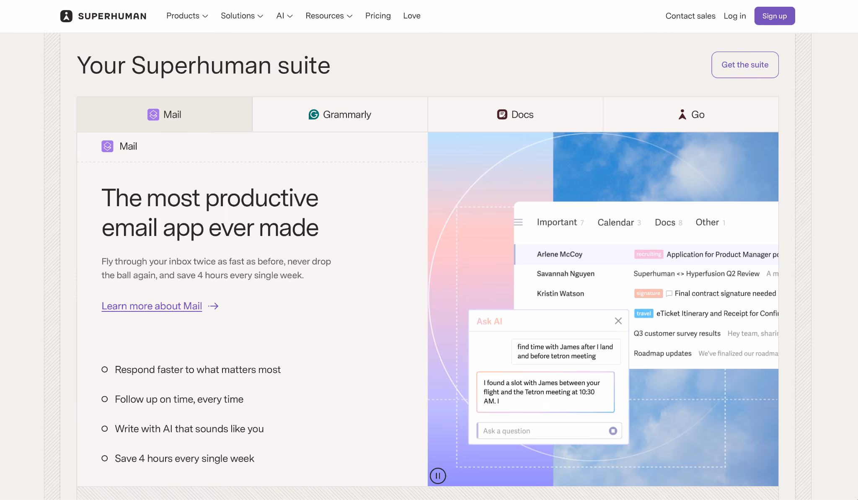Click the SUPERHUMAN wordmark
858x500 pixels.
[112, 16]
